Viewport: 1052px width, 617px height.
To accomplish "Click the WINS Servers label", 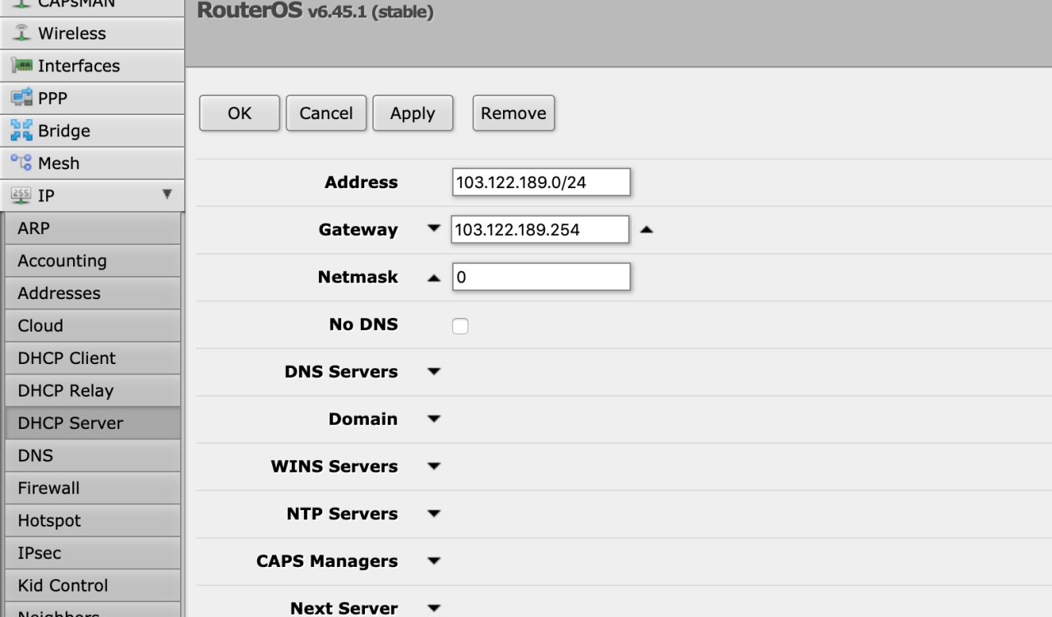I will [335, 467].
